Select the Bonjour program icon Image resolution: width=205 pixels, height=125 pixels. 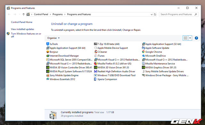tap(48, 52)
